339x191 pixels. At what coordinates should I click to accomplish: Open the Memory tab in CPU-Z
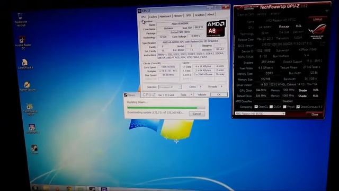[x=178, y=16]
